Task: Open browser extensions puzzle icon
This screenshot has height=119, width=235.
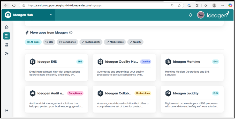Action: point(197,5)
